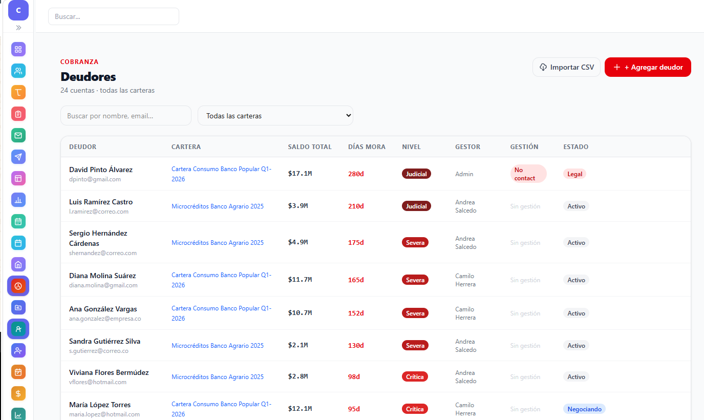Open Diana Molina Suárez's cartera link
Image resolution: width=704 pixels, height=420 pixels.
point(222,280)
